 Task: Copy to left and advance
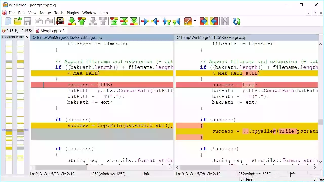pyautogui.click(x=176, y=21)
